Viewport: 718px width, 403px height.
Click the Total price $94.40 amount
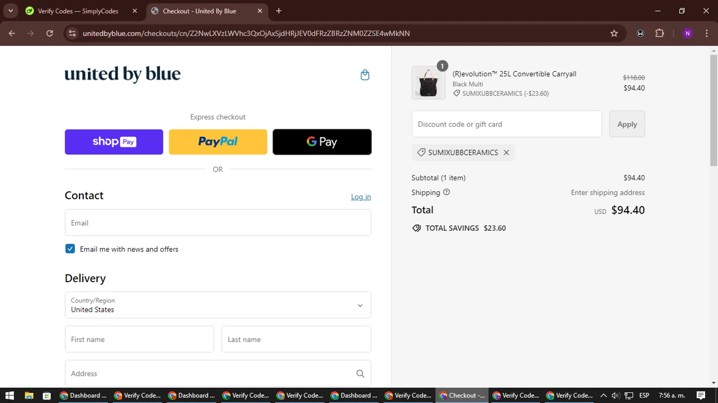(x=628, y=210)
